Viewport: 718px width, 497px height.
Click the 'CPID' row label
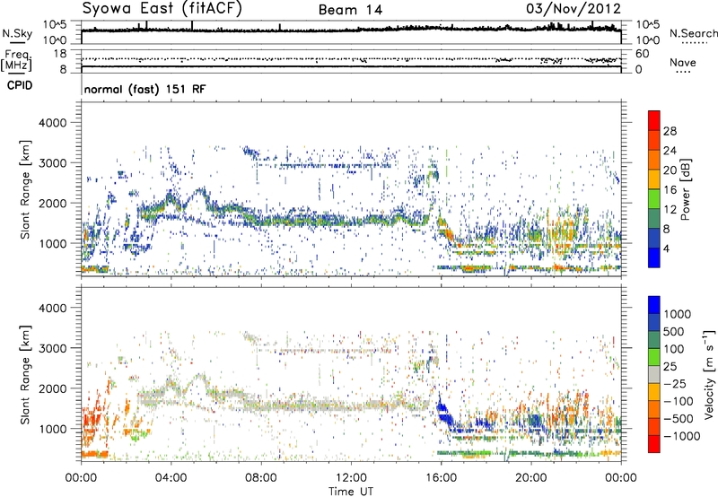20,85
